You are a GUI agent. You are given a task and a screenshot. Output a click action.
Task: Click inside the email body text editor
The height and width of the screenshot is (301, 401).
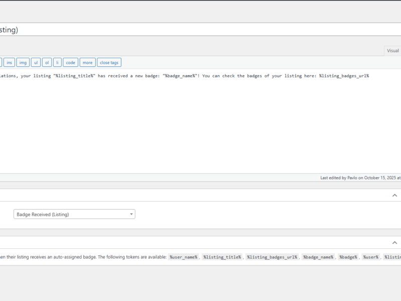tap(200, 121)
